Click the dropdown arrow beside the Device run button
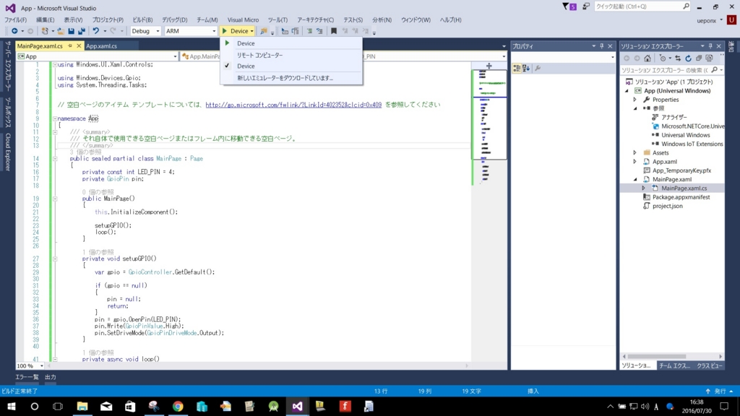 pyautogui.click(x=252, y=31)
